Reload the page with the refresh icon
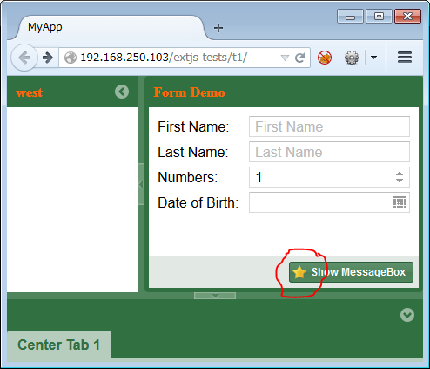 click(x=299, y=58)
